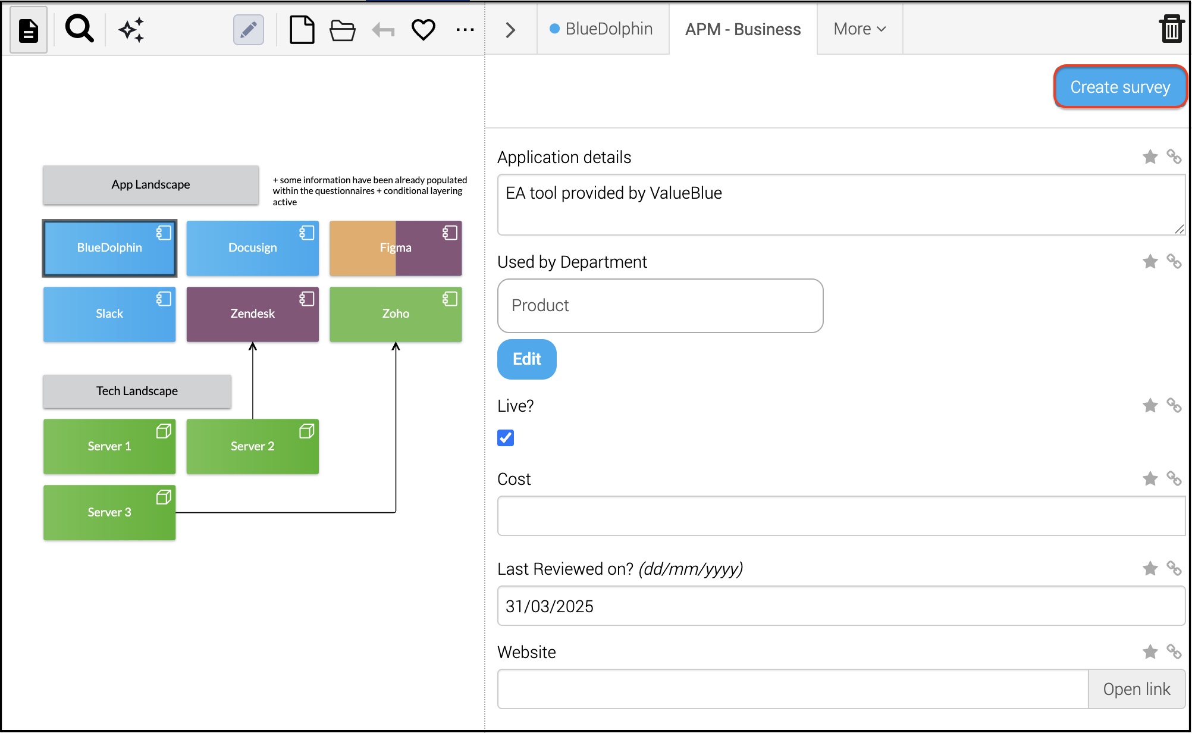
Task: Select the Zendesk application box
Action: [253, 314]
